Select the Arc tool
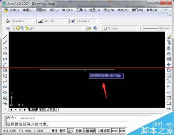Image resolution: width=174 pixels, height=135 pixels. click(x=5, y=65)
